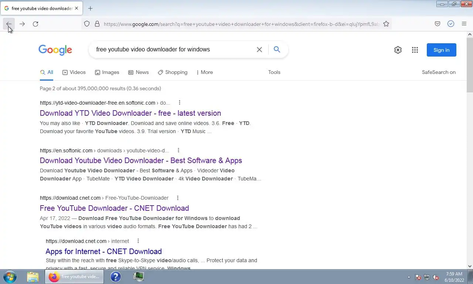Switch to the Videos results tab
Viewport: 473px width, 284px height.
74,72
